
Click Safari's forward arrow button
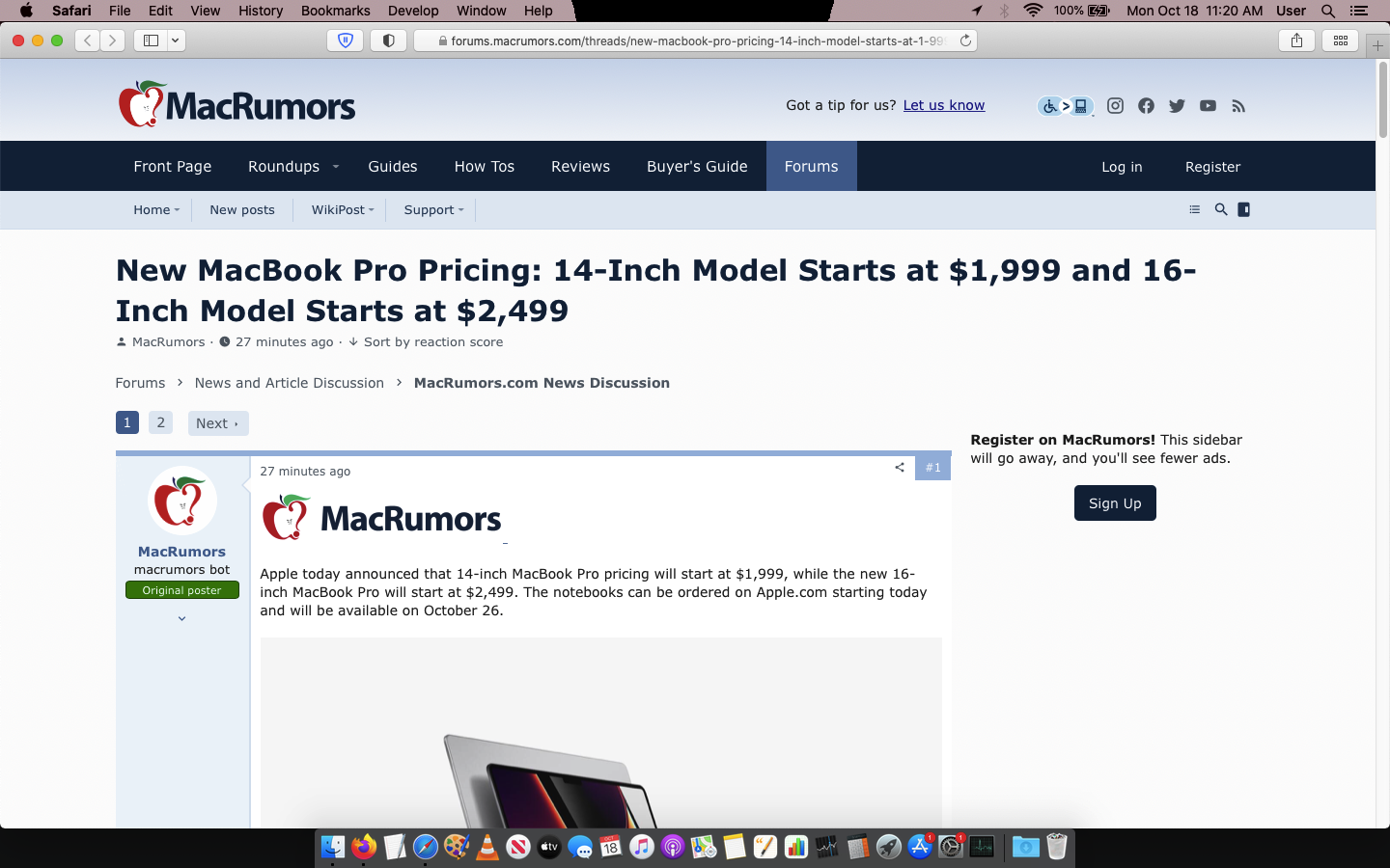(113, 41)
